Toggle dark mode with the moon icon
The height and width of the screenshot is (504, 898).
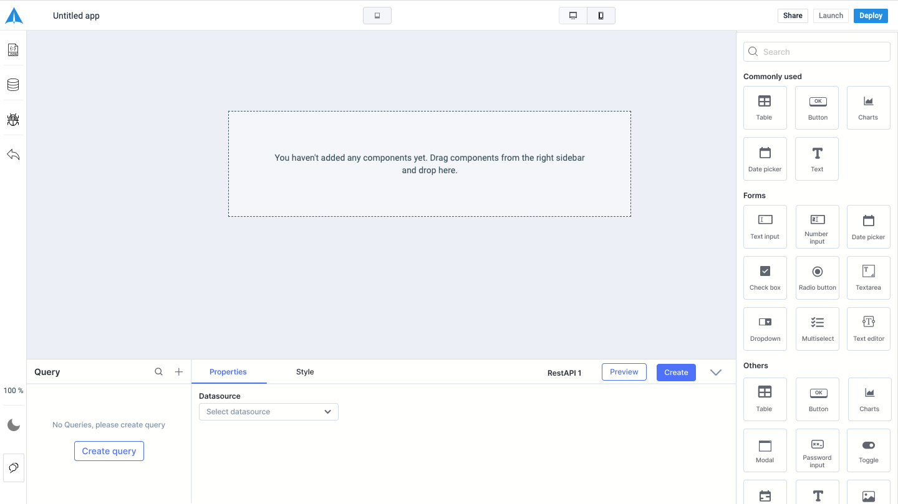pyautogui.click(x=12, y=425)
